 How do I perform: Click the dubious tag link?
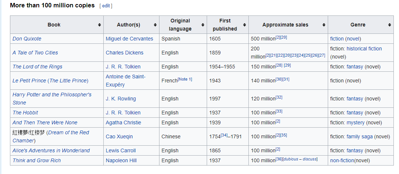291,159
